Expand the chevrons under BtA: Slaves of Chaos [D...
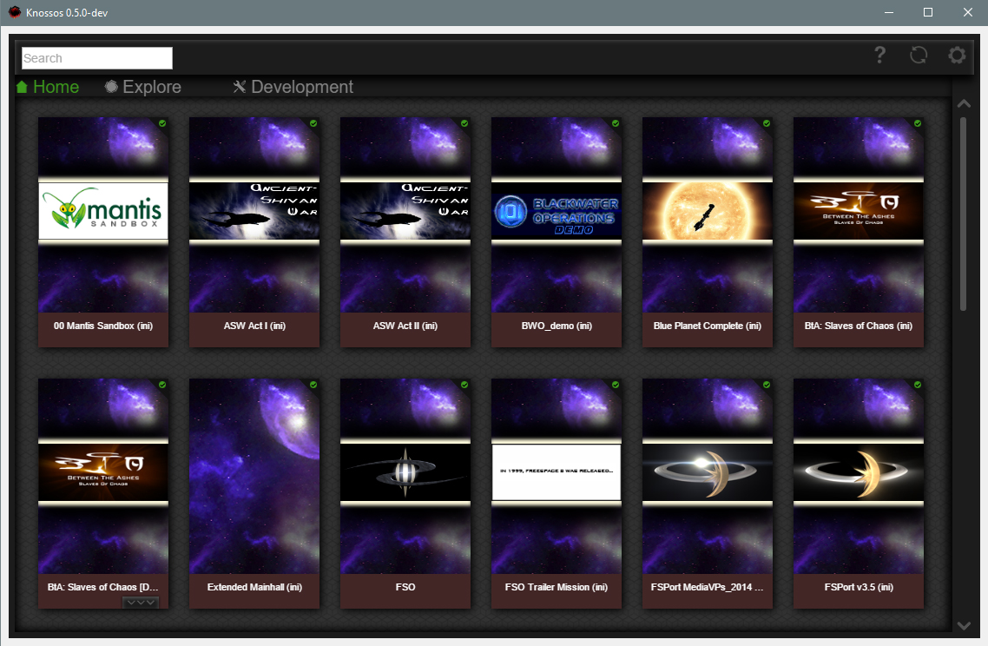988x646 pixels. (x=140, y=603)
